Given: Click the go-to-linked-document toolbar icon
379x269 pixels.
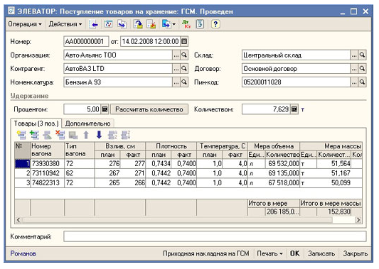Looking at the screenshot, I should [x=122, y=24].
